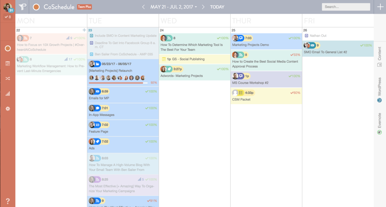386x207 pixels.
Task: Go to previous date range with left chevron
Action: tap(143, 7)
